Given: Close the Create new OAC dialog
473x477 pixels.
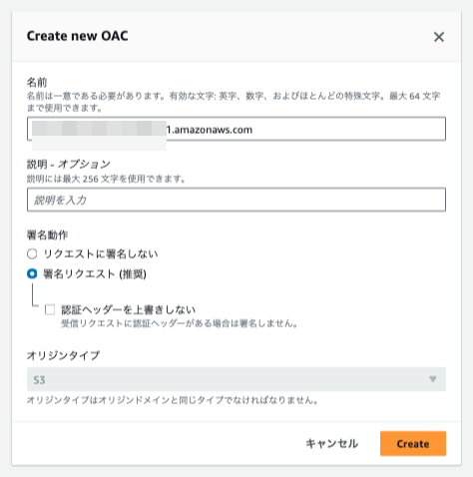Looking at the screenshot, I should point(439,37).
